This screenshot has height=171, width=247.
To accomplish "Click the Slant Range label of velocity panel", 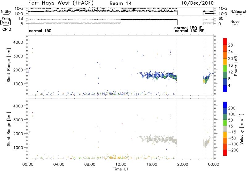I will 9,129.
